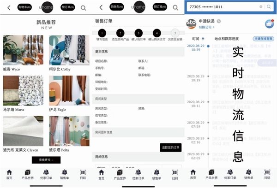Select step 5 交货及安装
Viewport: 277px width, 188px height.
[x=175, y=33]
